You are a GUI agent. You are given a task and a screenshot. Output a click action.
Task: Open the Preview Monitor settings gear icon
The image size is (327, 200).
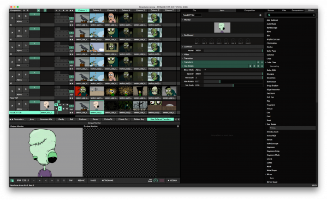(178, 126)
